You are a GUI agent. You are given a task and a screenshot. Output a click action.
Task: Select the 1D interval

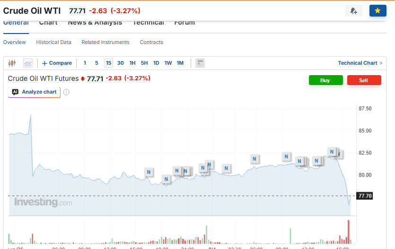coord(156,63)
